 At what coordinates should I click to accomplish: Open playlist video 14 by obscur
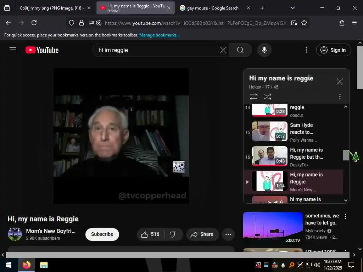(293, 111)
